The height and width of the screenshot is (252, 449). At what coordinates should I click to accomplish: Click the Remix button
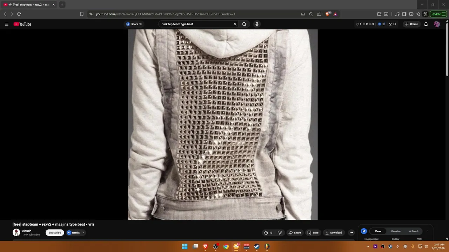coord(74,233)
